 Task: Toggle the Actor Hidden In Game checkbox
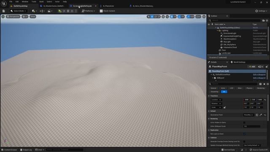pyautogui.click(x=244, y=122)
